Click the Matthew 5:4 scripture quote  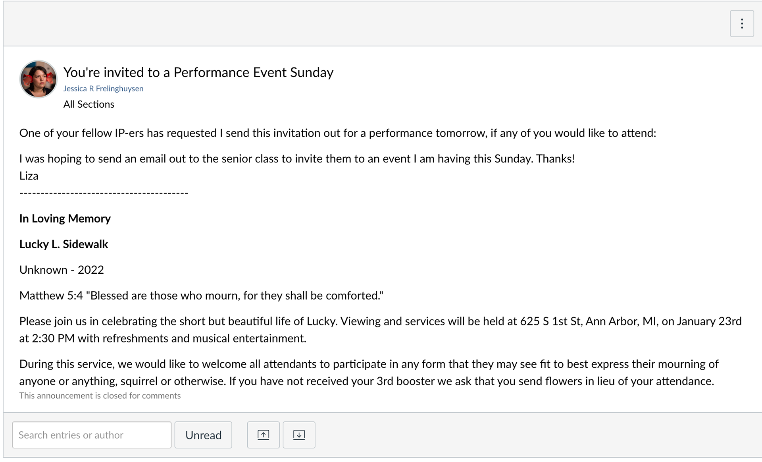[201, 296]
